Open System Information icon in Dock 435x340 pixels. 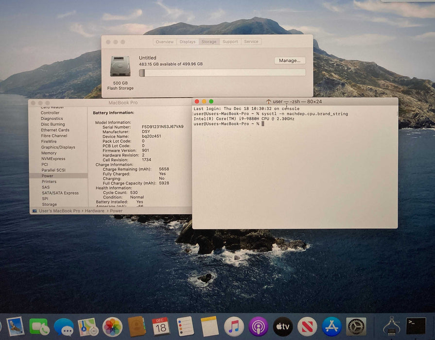[391, 326]
